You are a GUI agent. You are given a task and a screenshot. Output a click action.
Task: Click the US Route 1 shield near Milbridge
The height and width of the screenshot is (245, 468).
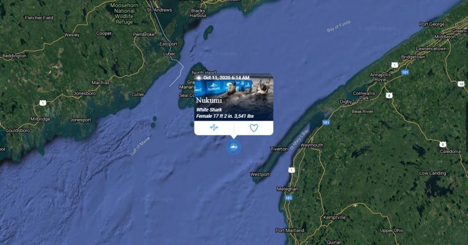[43, 103]
